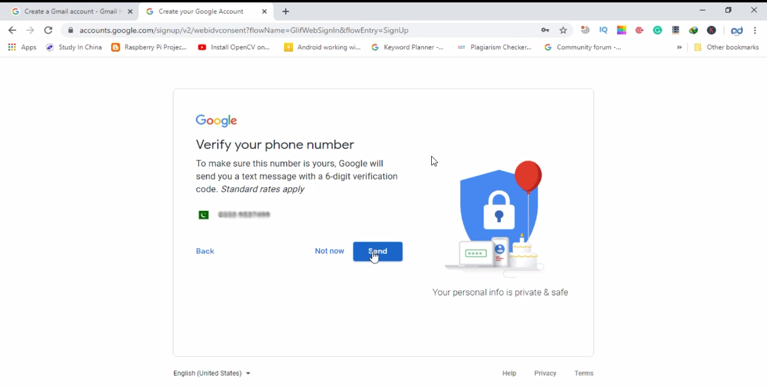Go Back to previous signup step
Image resolution: width=767 pixels, height=388 pixels.
pos(205,251)
